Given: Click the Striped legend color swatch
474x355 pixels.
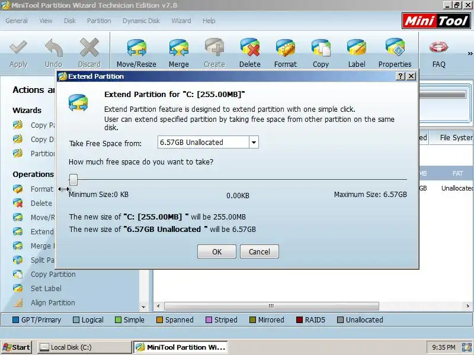Looking at the screenshot, I should pos(209,319).
